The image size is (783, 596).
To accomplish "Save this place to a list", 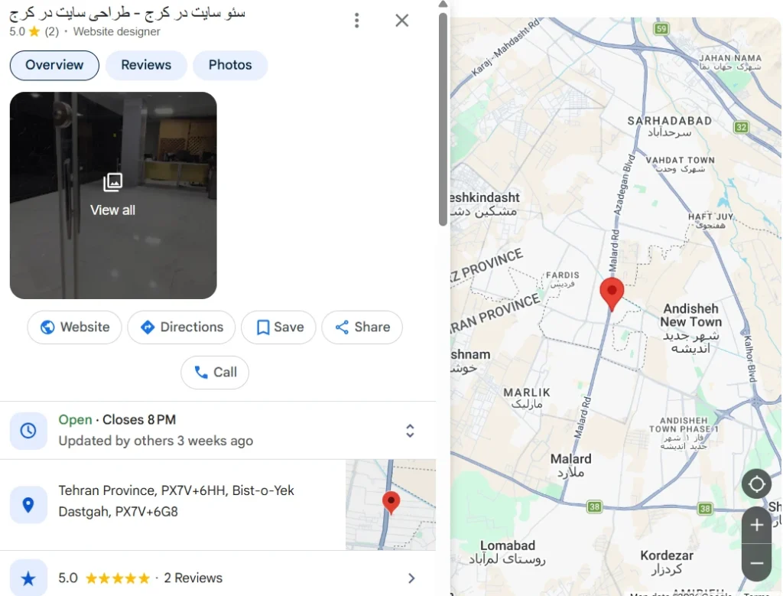I will (278, 327).
